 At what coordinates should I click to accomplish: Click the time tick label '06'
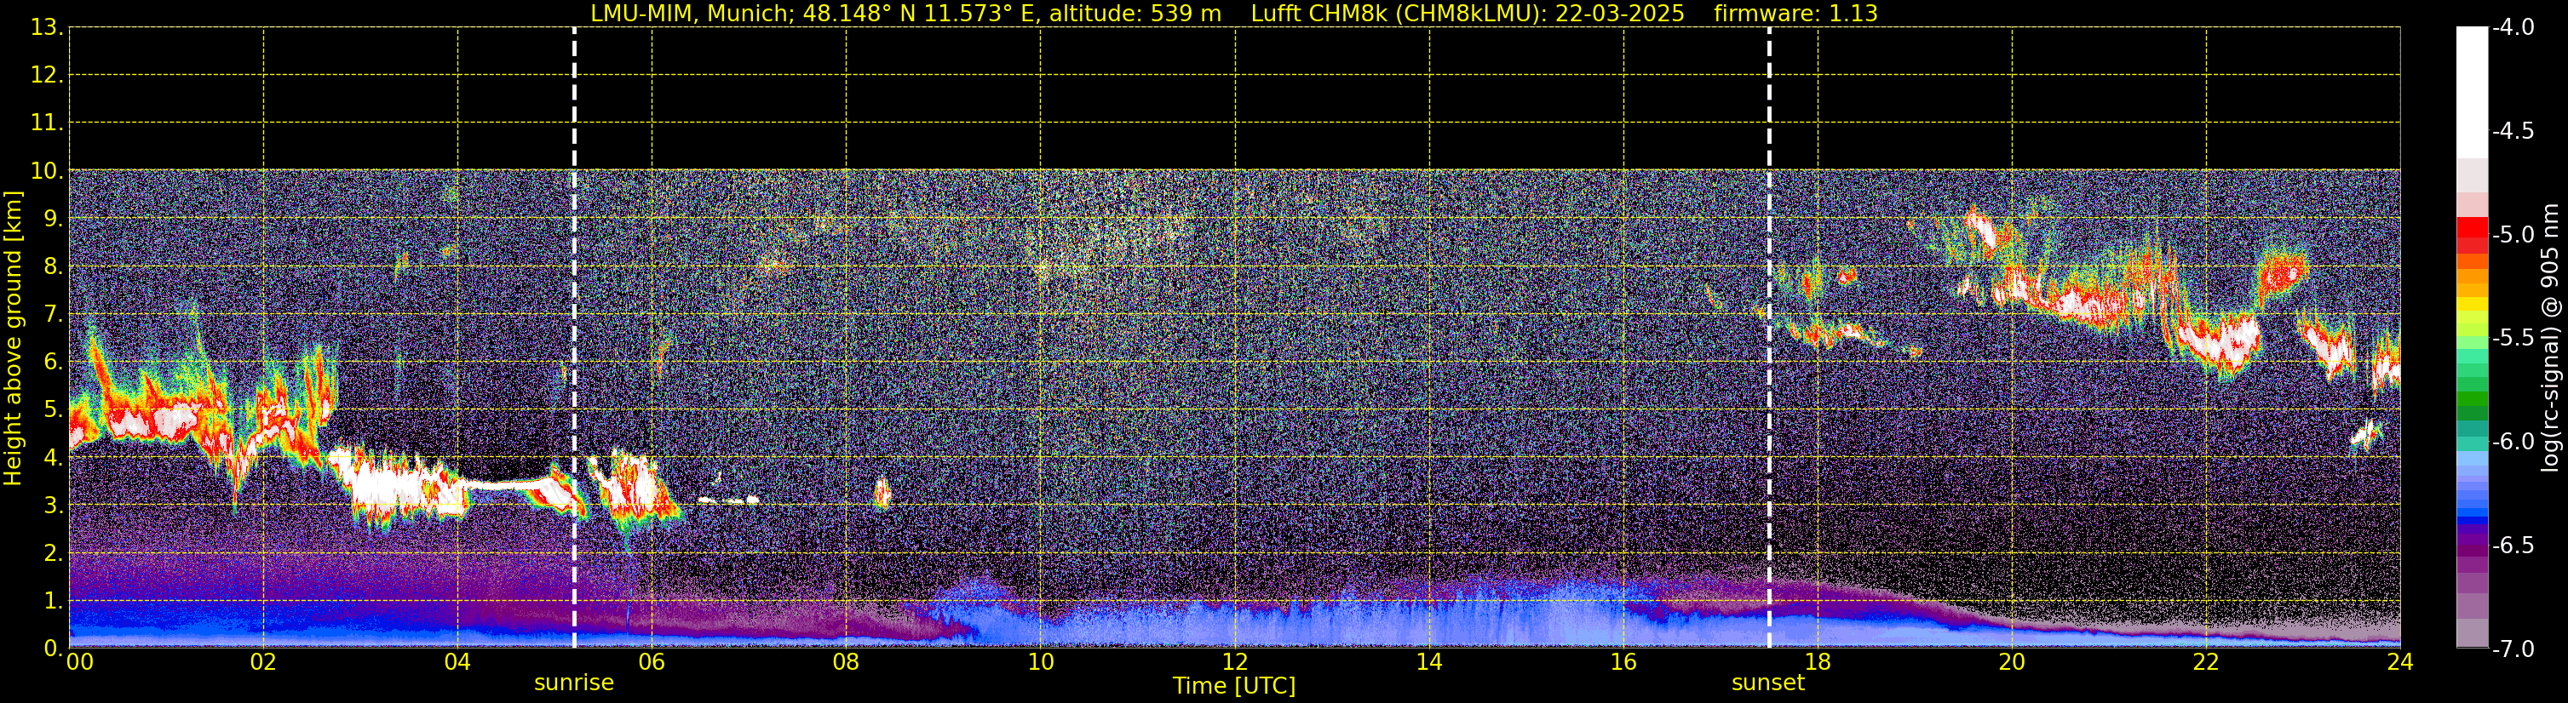coord(652,662)
